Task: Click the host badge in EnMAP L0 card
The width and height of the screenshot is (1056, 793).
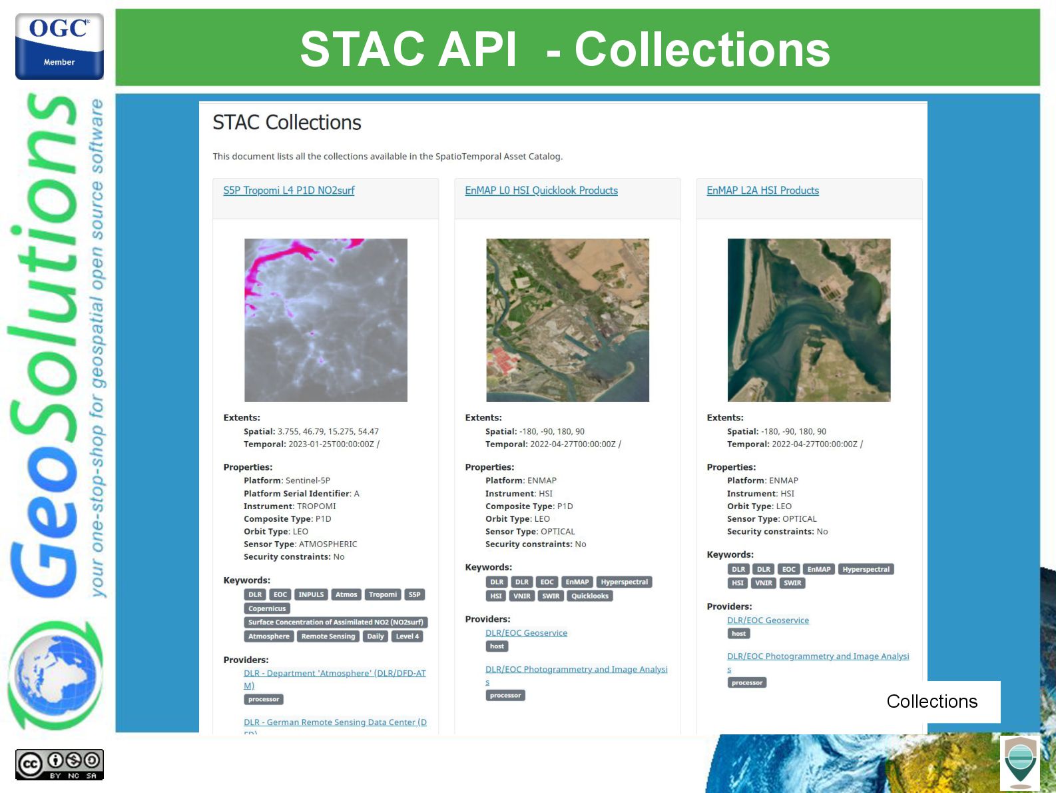Action: pos(497,646)
